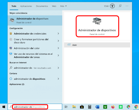This screenshot has height=110, width=139.
Task: Switch to the Documentos tab
Action: [42, 6]
